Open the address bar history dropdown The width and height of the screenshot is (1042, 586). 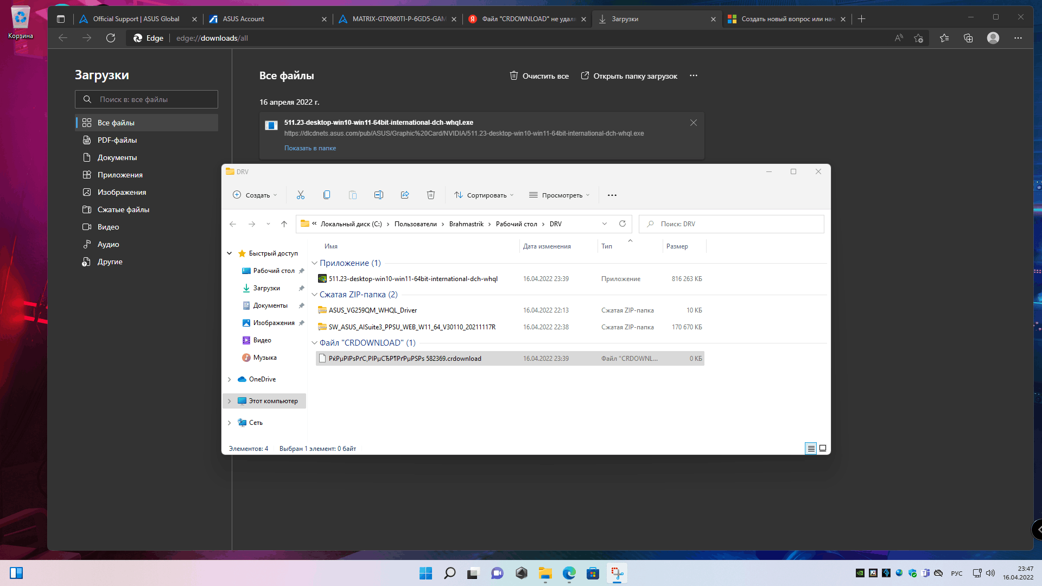605,224
